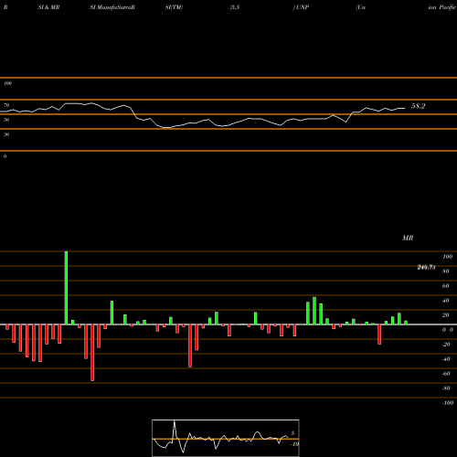The image size is (457, 457).
Task: Click the MR axis label 20
Action: coord(446,315)
